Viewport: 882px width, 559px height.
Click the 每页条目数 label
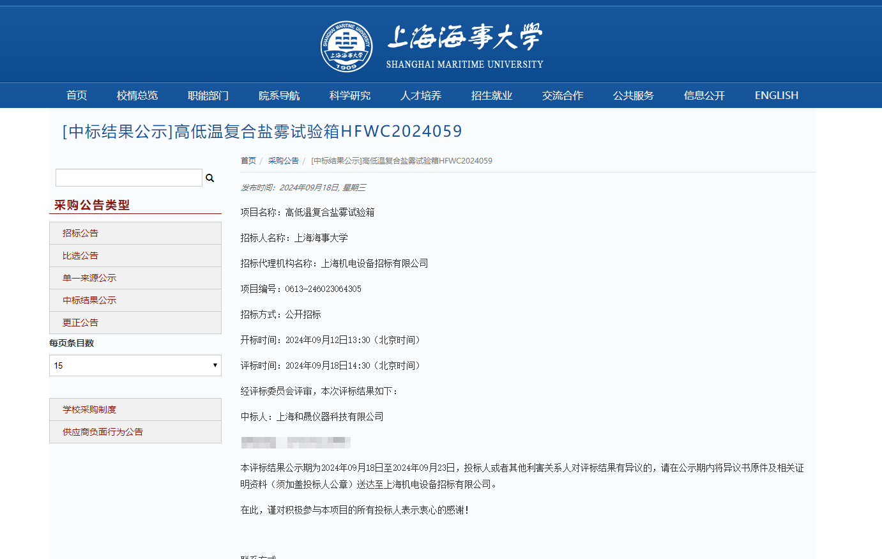click(x=72, y=343)
